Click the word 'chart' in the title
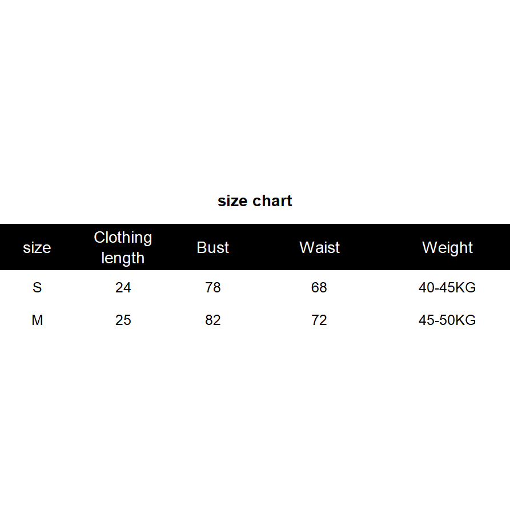Viewport: 510px width, 510px height. pyautogui.click(x=272, y=201)
